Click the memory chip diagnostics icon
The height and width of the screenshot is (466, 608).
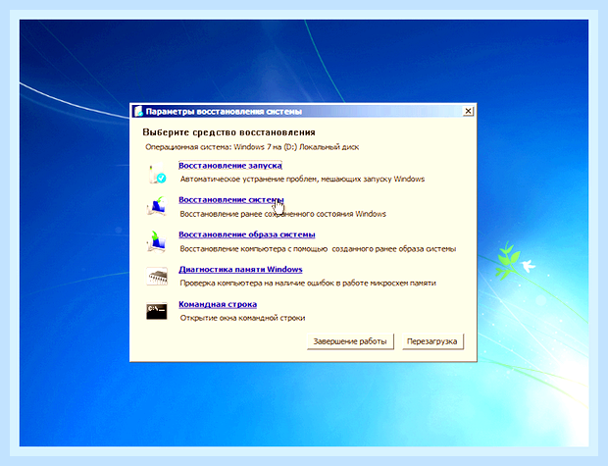click(x=157, y=276)
